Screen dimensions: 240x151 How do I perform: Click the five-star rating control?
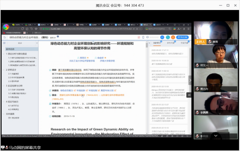click(x=154, y=37)
